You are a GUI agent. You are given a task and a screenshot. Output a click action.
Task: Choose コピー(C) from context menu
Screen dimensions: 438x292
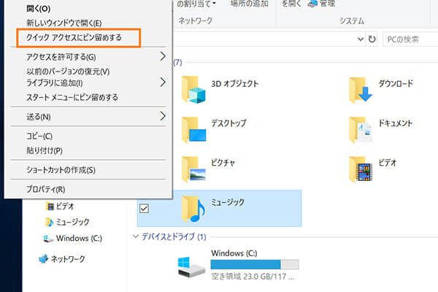pyautogui.click(x=88, y=136)
